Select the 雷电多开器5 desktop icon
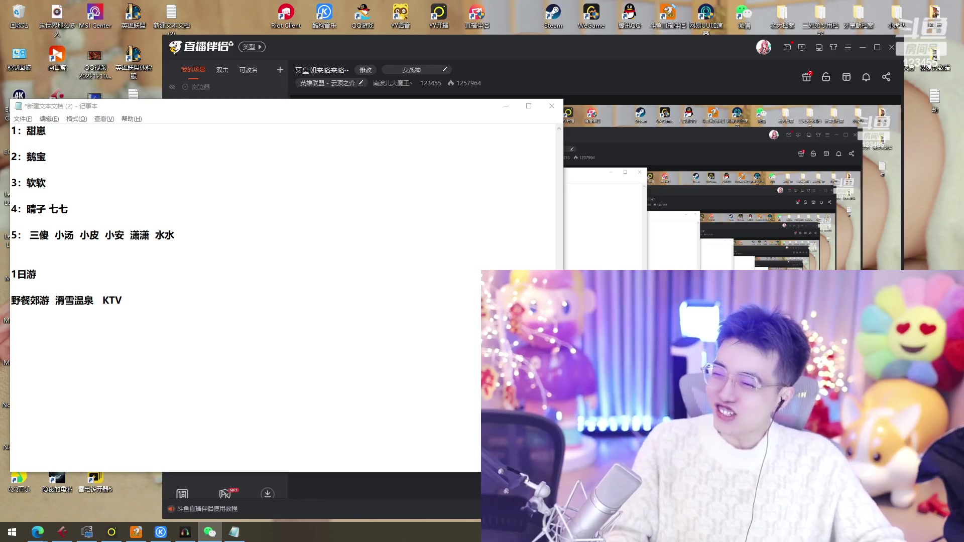Viewport: 964px width, 542px height. pyautogui.click(x=95, y=483)
